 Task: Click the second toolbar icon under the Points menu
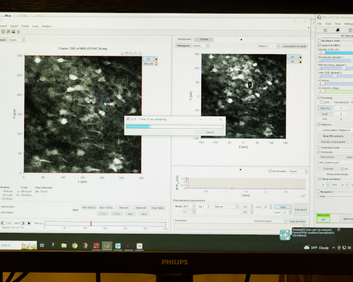8,32
